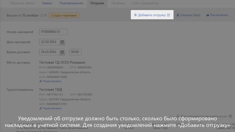Click the 'Добавить отгрузку' button

[x=152, y=15]
